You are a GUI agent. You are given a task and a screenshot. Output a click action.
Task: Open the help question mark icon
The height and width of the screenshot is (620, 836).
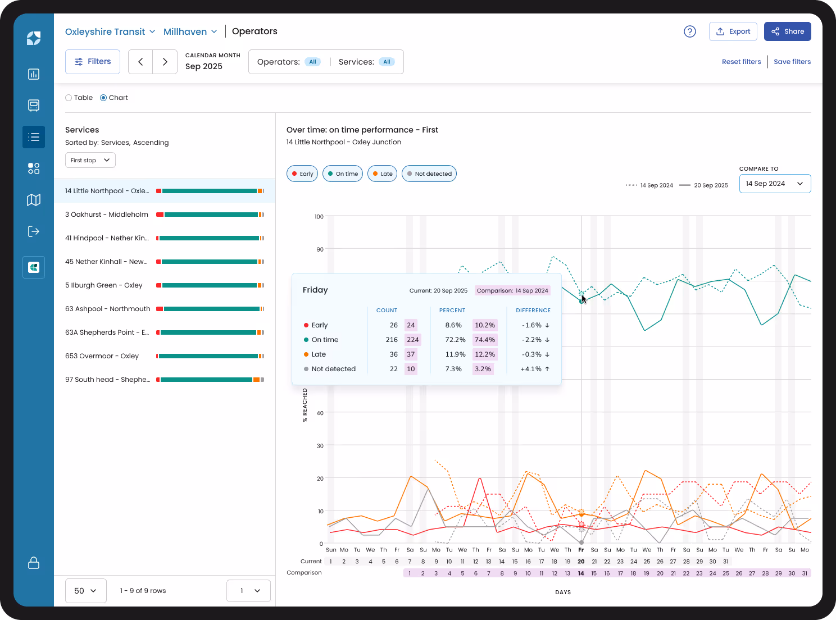[690, 31]
